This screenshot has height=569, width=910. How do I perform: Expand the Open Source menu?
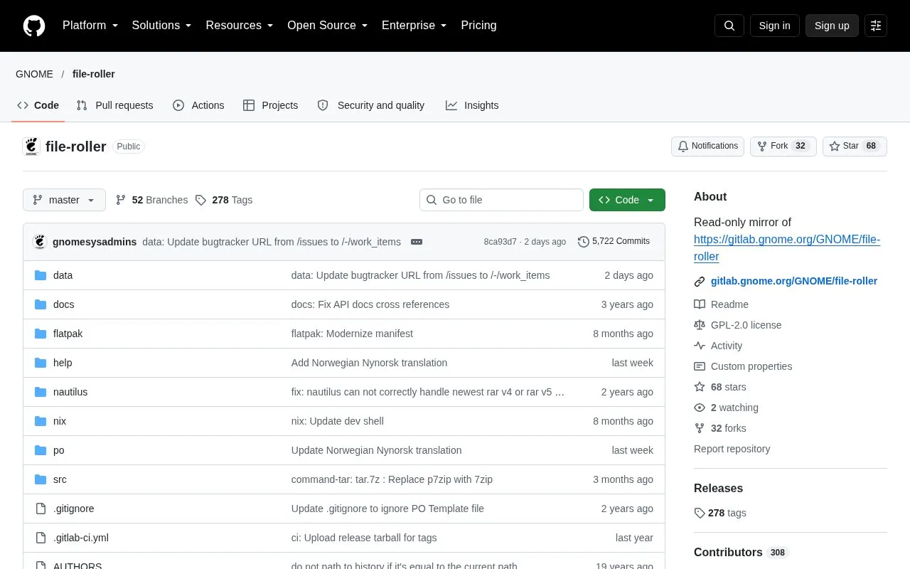328,26
